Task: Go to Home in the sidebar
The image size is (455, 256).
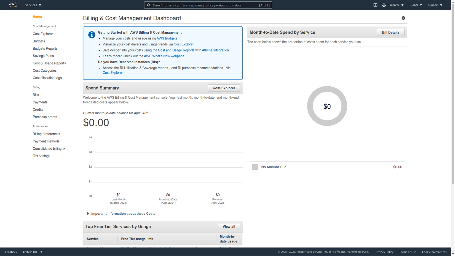Action: point(37,17)
